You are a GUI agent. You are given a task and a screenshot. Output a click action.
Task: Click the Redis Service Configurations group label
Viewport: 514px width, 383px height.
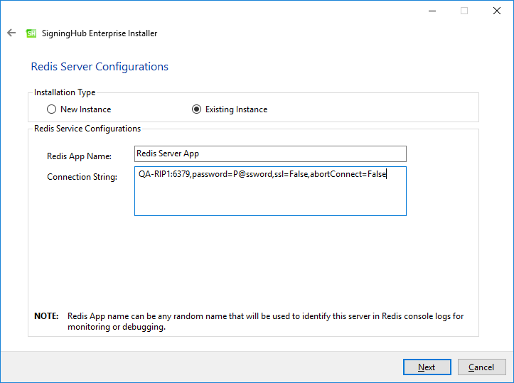click(87, 129)
